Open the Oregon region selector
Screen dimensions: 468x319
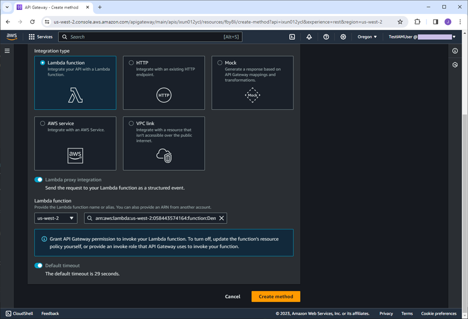click(367, 37)
